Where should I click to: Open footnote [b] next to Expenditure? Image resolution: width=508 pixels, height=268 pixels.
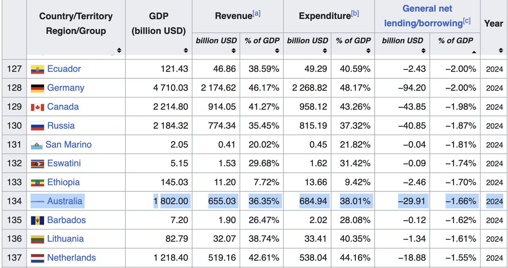point(355,13)
